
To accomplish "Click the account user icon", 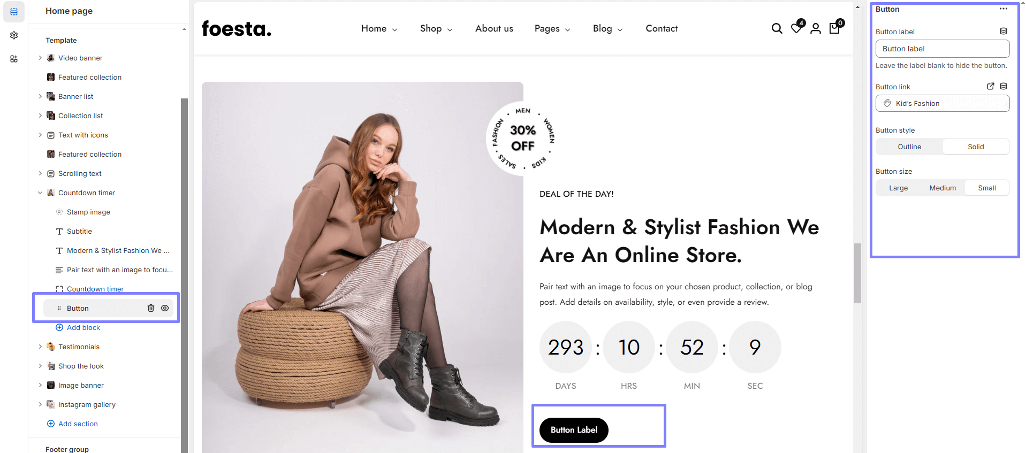I will tap(815, 28).
